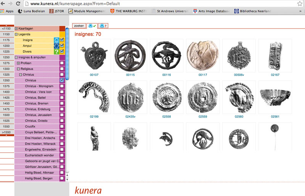305x196 pixels.
Task: Click the shell icon tab with question mark
Action: tap(103, 26)
